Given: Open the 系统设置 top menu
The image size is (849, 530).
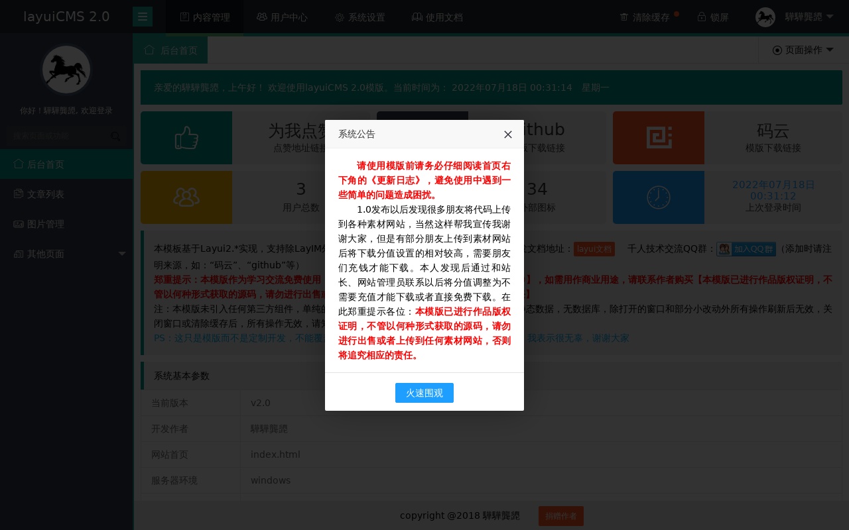Looking at the screenshot, I should pyautogui.click(x=359, y=17).
